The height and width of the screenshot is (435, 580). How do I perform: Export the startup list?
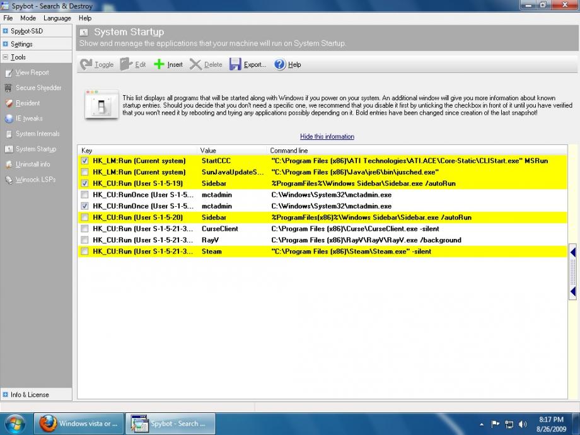pyautogui.click(x=248, y=64)
